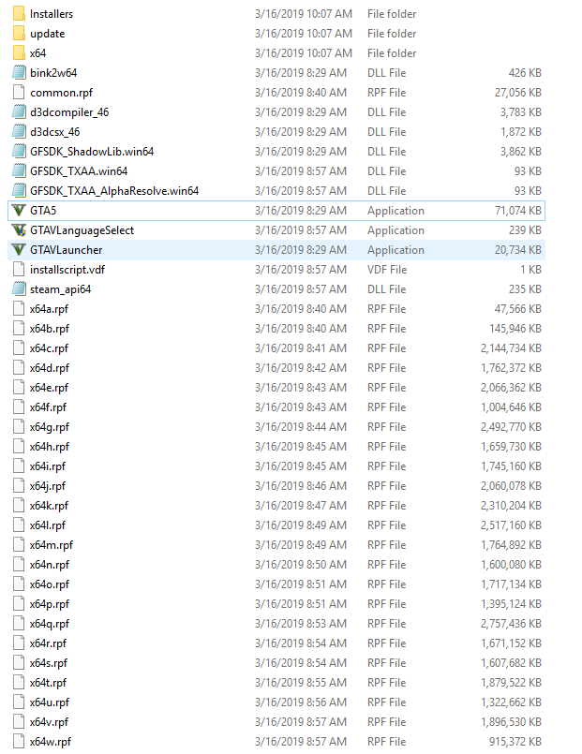The width and height of the screenshot is (582, 754).
Task: Select the x64k.rpf file name
Action: point(49,506)
